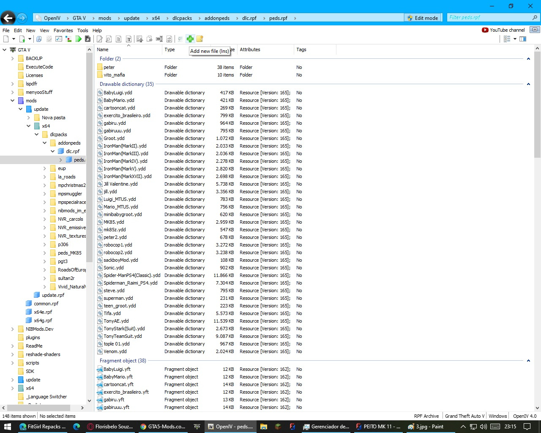Viewport: 541px width, 433px height.
Task: Toggle the preview pane icon
Action: click(x=523, y=39)
